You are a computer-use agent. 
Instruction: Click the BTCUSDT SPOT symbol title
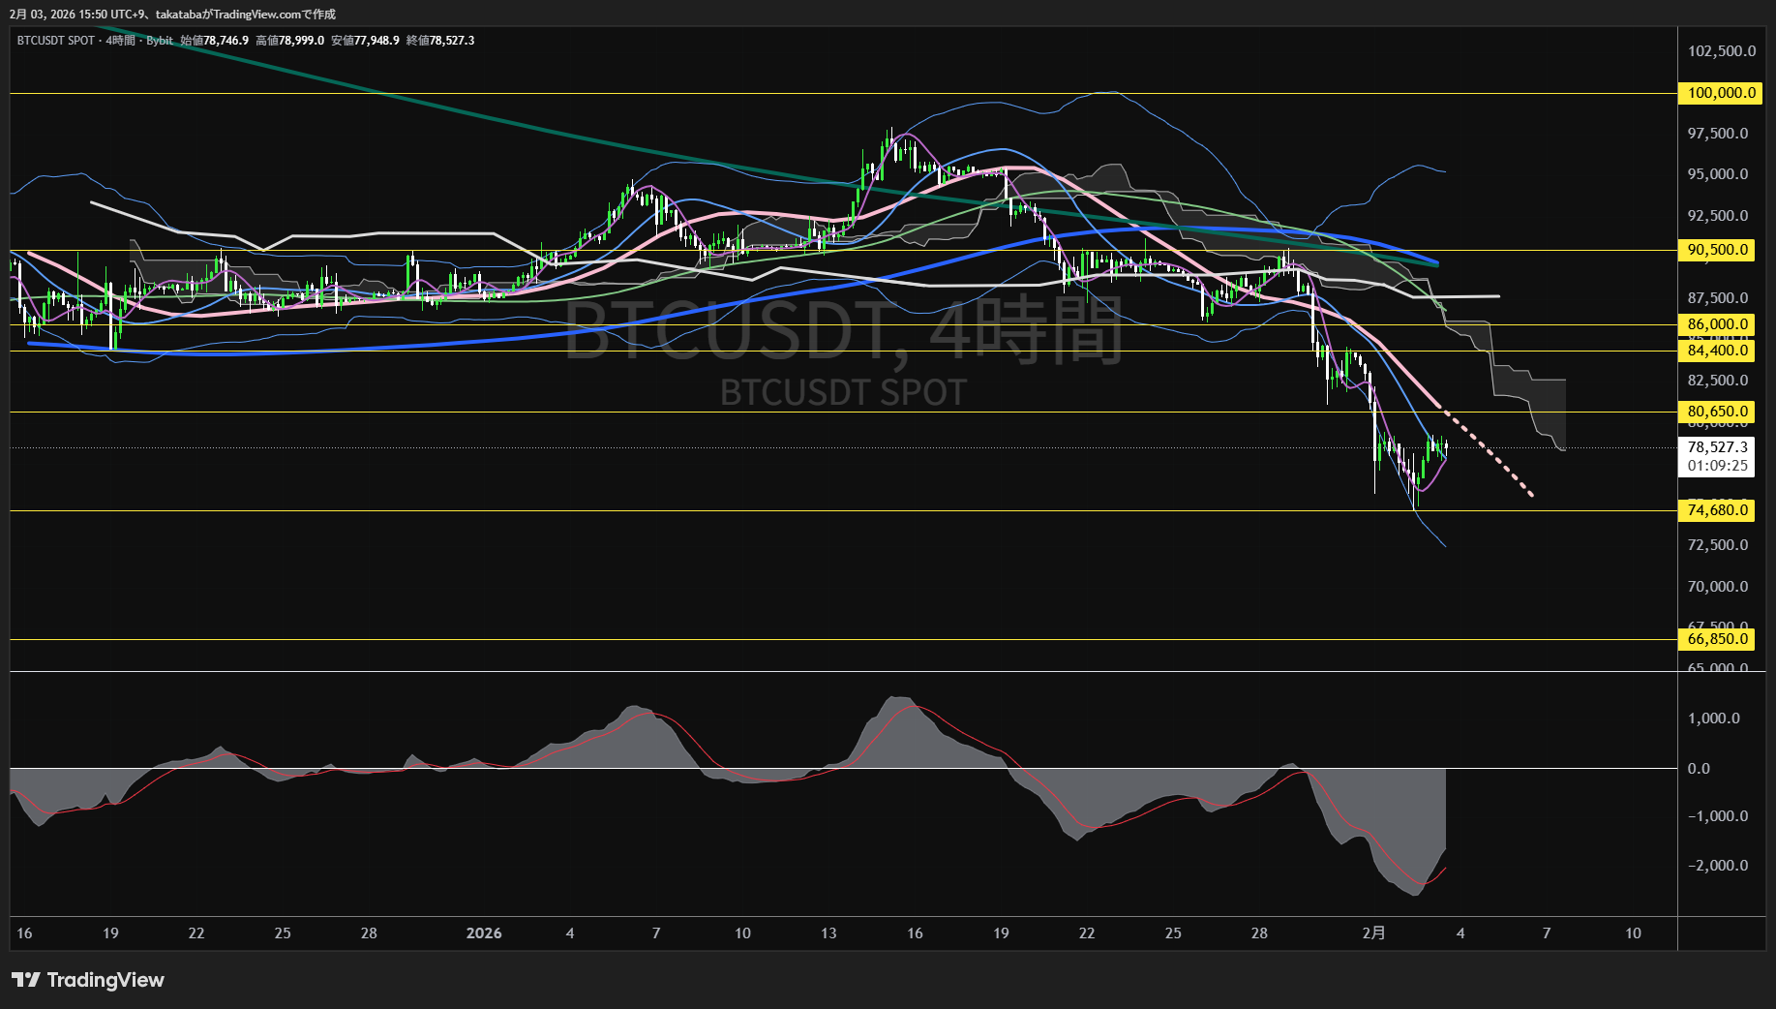click(x=56, y=41)
